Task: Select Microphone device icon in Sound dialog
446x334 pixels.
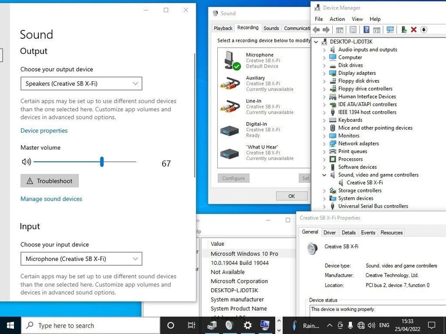Action: (x=232, y=60)
